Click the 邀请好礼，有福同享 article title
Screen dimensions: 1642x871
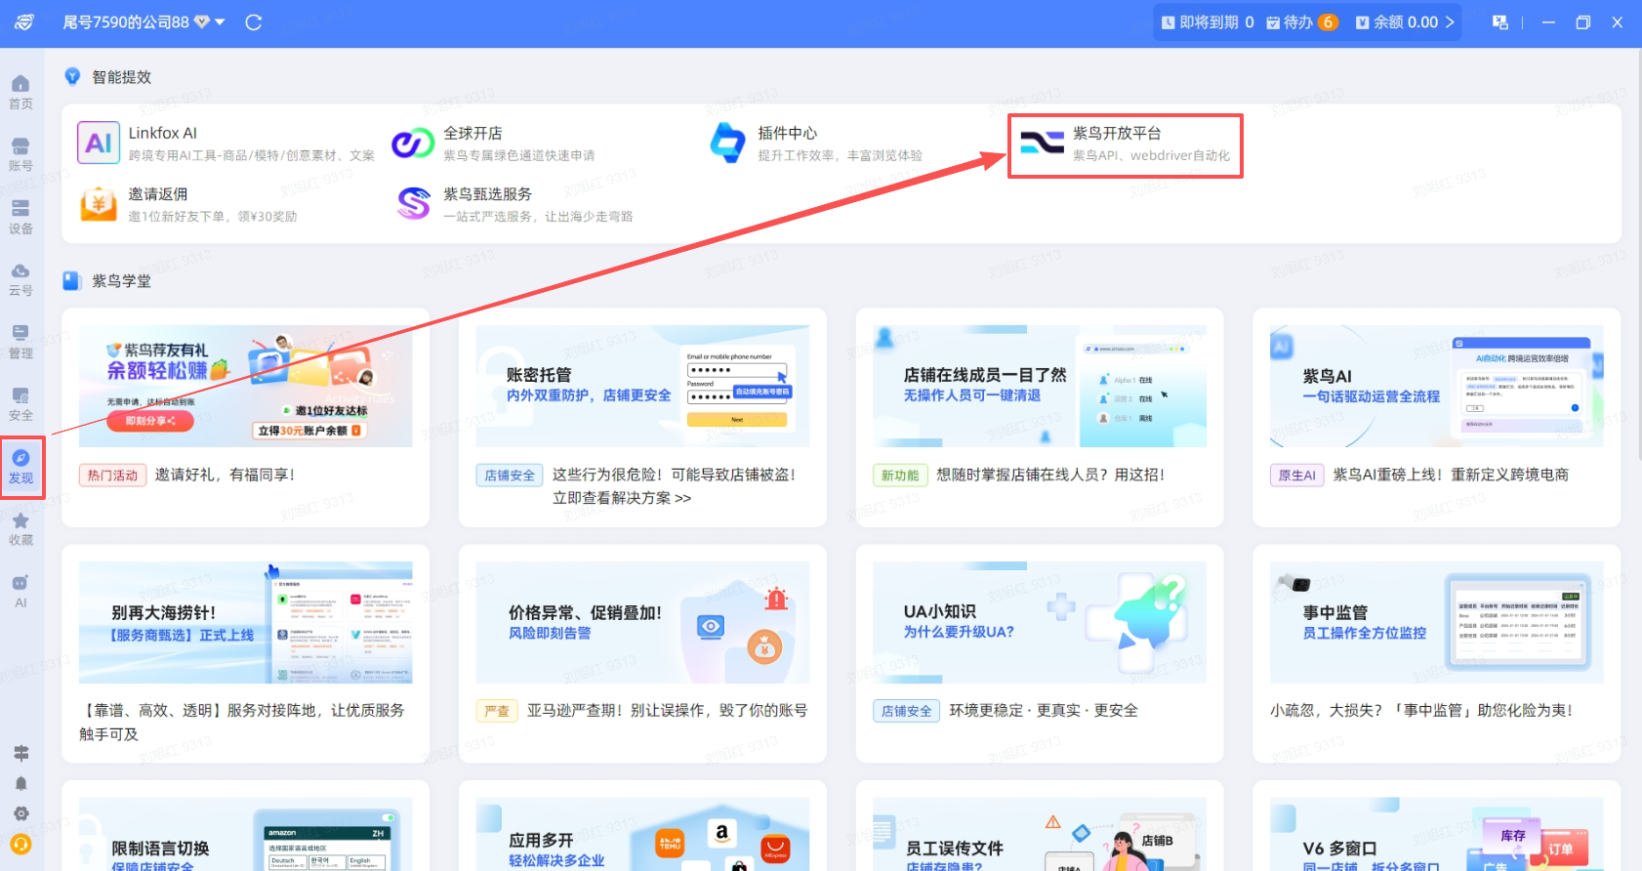(x=225, y=475)
